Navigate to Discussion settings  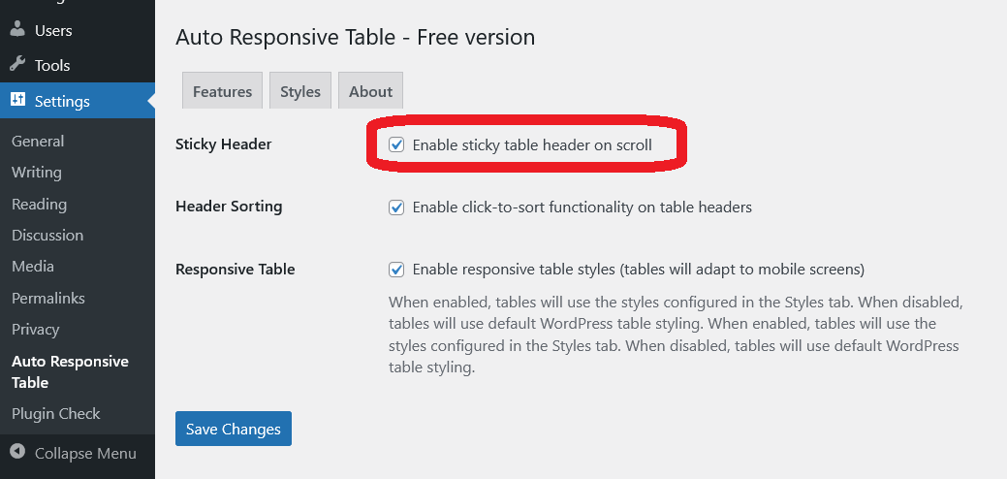(47, 236)
